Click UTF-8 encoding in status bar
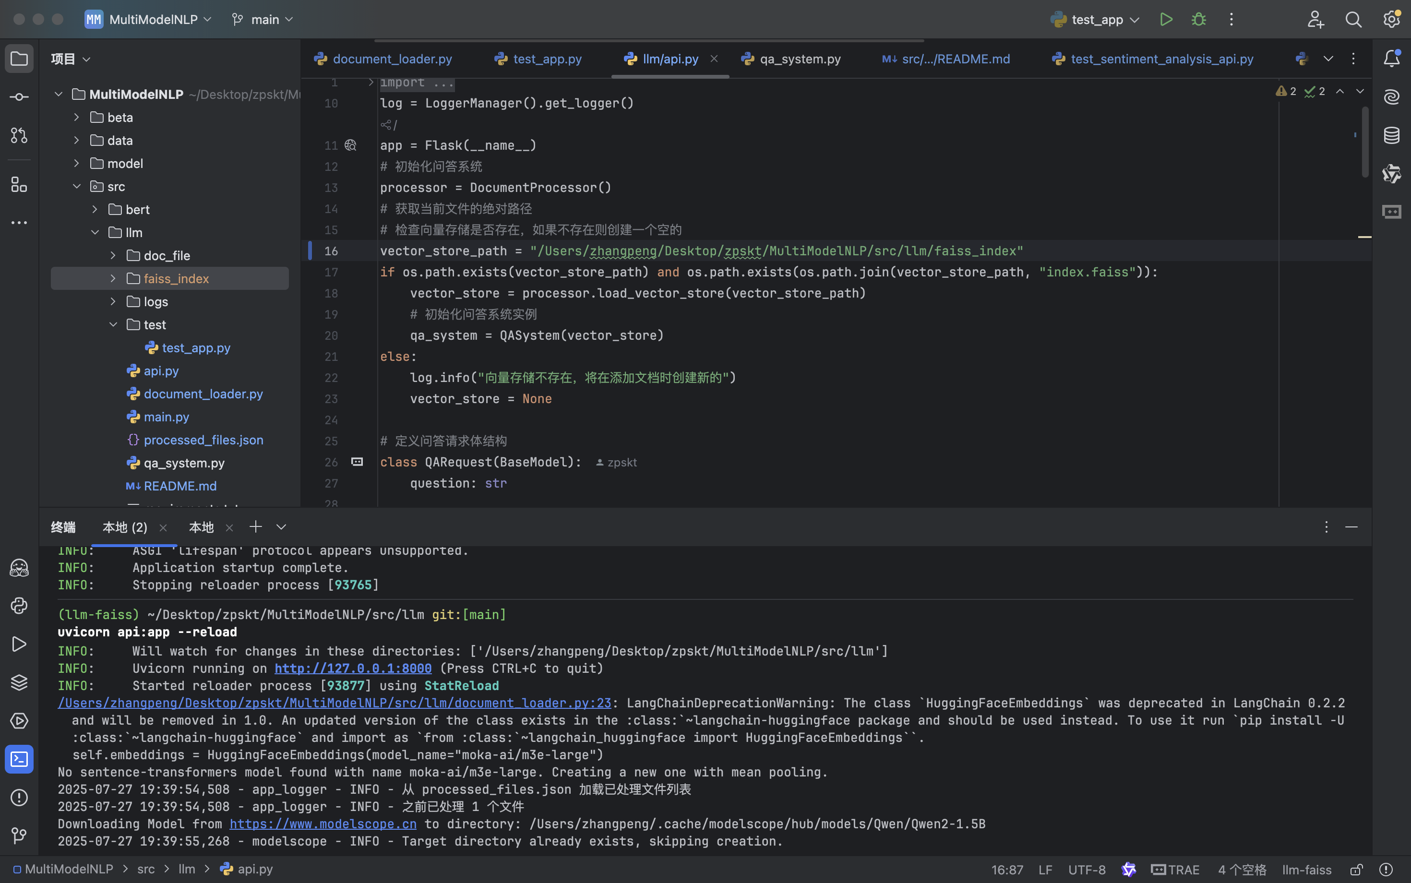The width and height of the screenshot is (1411, 883). [x=1086, y=870]
